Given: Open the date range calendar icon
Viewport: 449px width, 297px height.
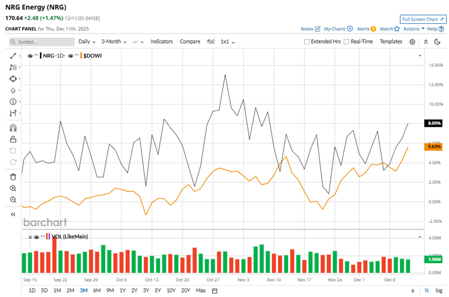Looking at the screenshot, I should (x=215, y=291).
